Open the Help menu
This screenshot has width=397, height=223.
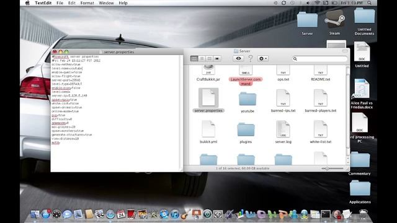tap(123, 3)
